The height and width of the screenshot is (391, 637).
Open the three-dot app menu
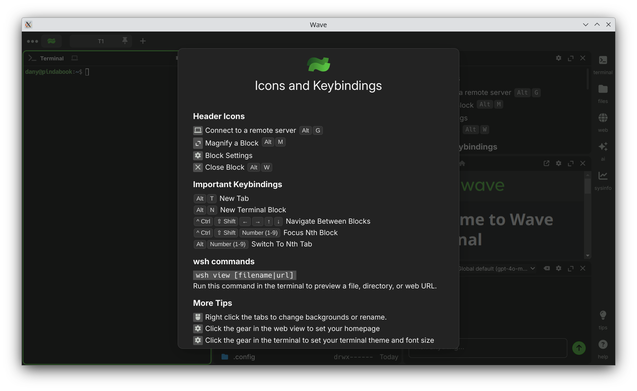(x=33, y=41)
